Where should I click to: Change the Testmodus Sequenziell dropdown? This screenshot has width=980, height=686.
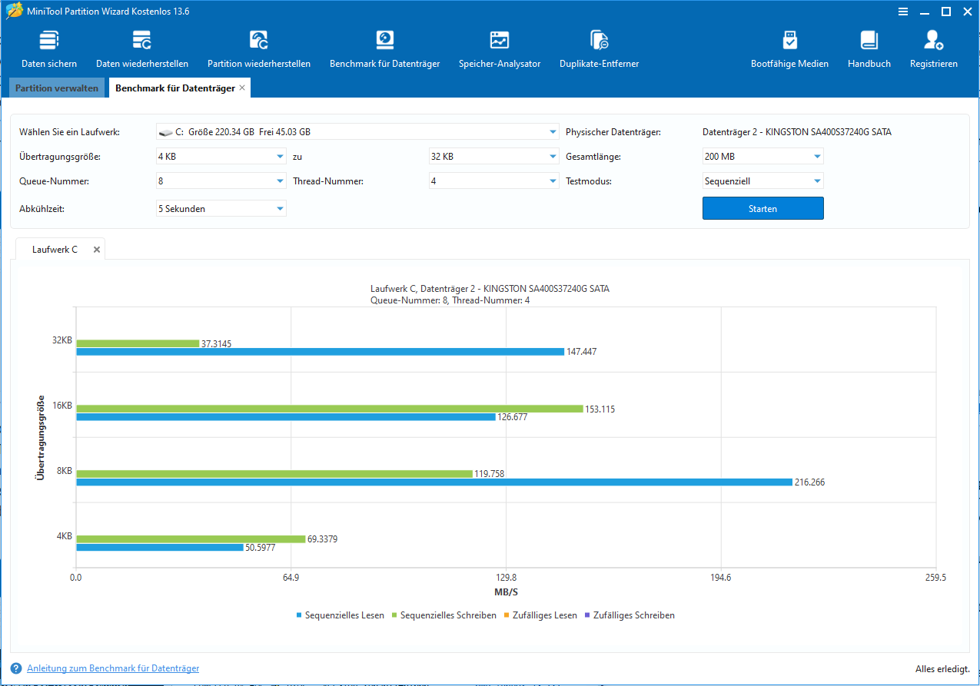pyautogui.click(x=762, y=181)
